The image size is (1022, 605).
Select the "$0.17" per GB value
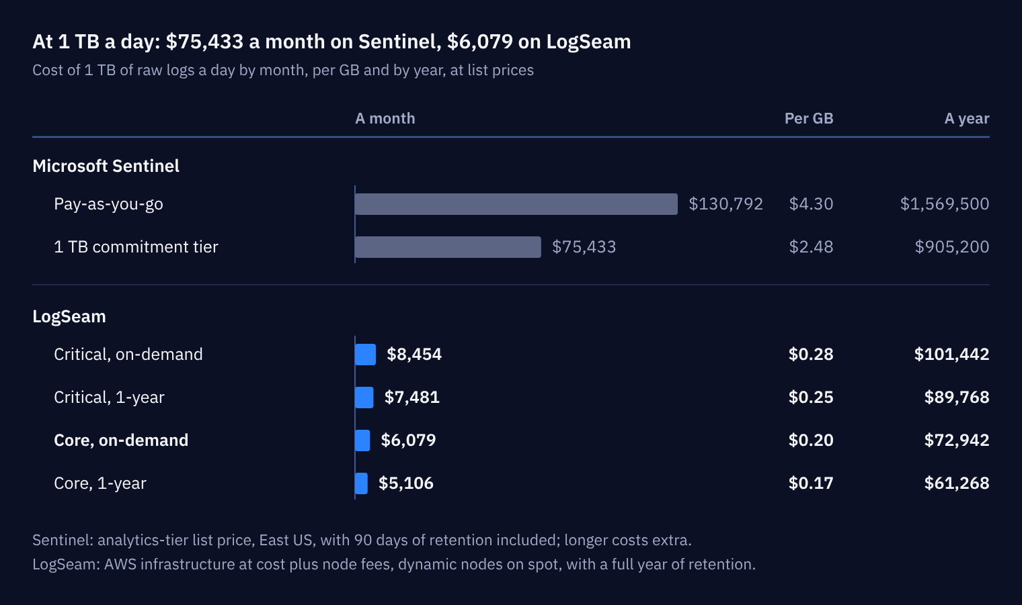pyautogui.click(x=811, y=483)
